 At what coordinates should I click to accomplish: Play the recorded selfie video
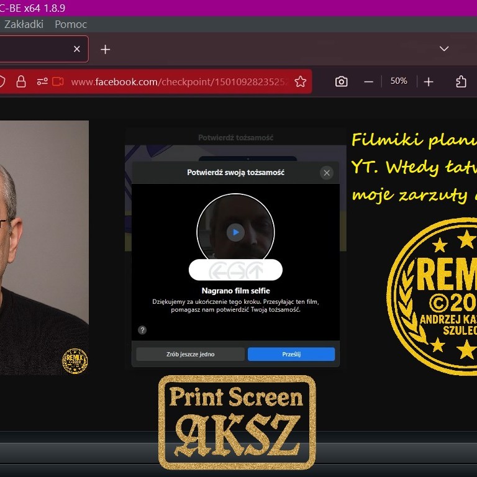(235, 232)
